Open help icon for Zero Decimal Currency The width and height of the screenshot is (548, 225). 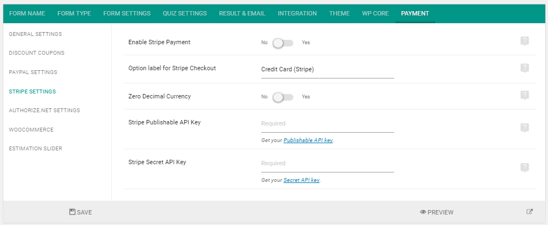(x=524, y=95)
